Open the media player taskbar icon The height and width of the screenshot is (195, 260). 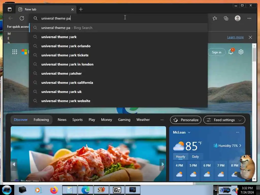coord(38,190)
